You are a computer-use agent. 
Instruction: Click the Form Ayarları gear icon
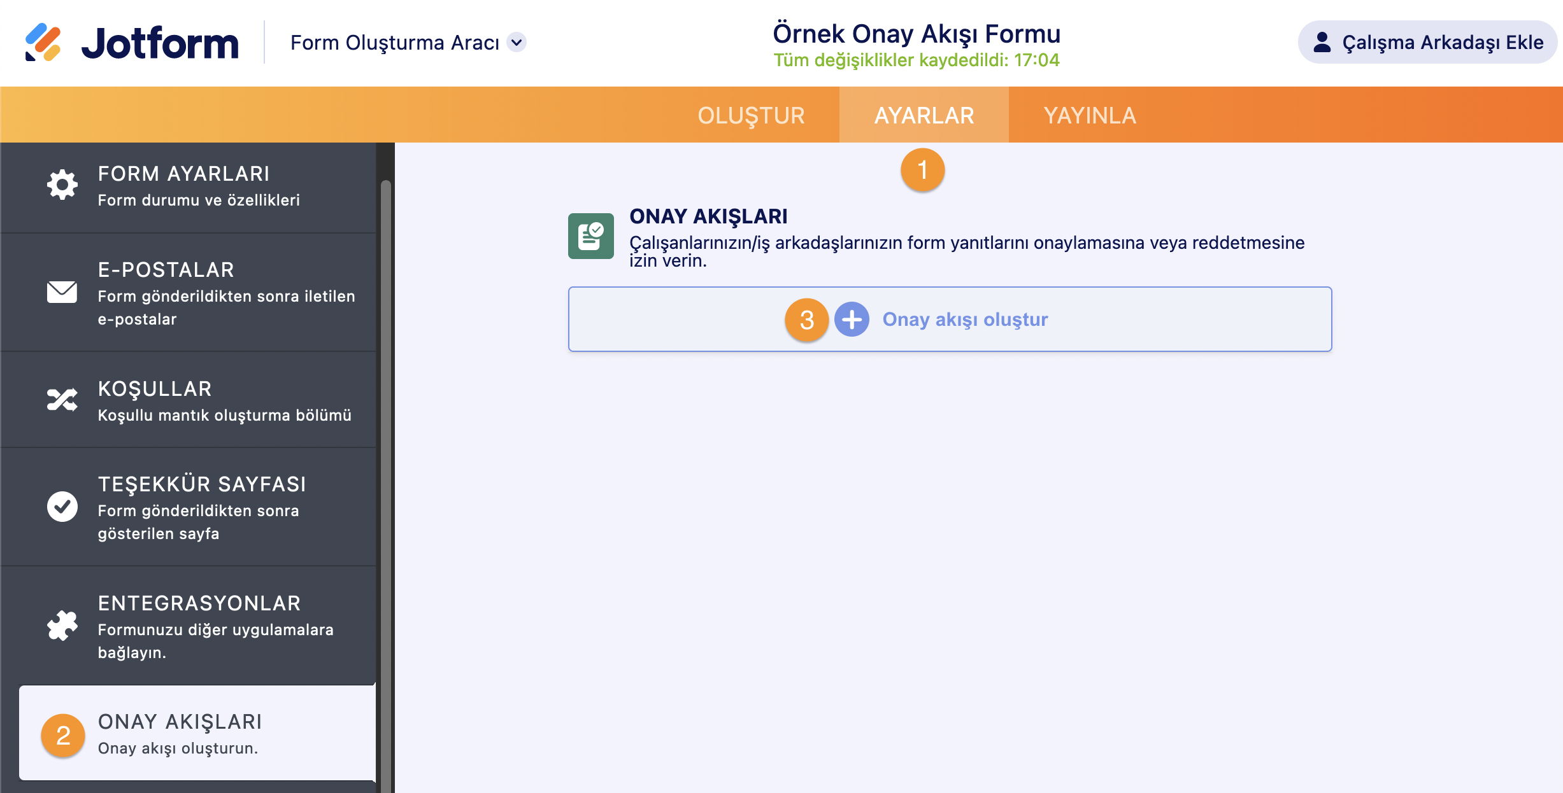(x=62, y=185)
